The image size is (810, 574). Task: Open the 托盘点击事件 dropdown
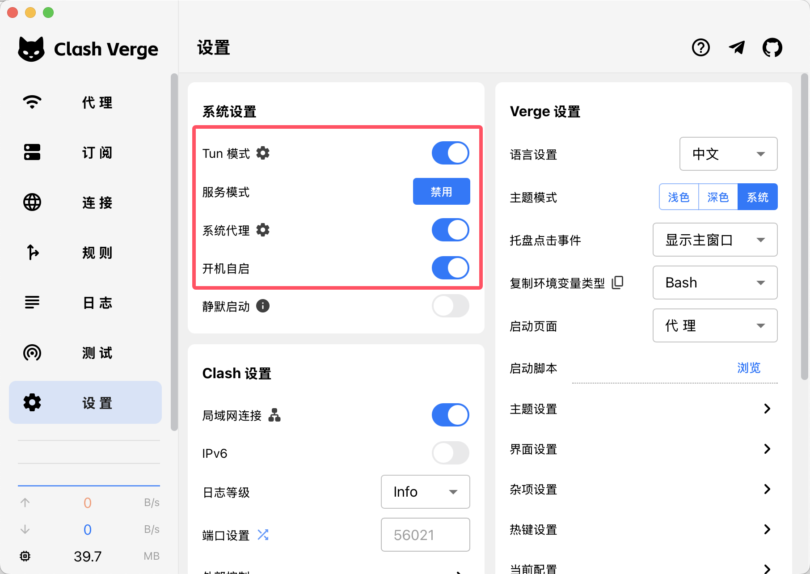click(714, 240)
